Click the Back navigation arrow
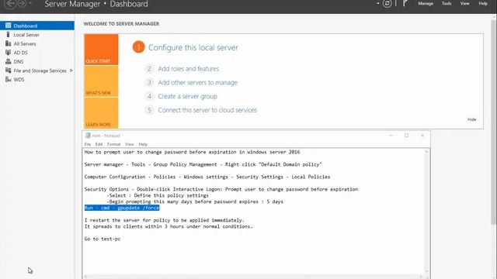This screenshot has width=497, height=279. click(10, 4)
